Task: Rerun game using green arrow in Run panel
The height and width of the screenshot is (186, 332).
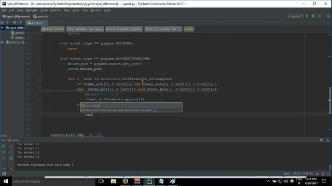Action: [4, 146]
